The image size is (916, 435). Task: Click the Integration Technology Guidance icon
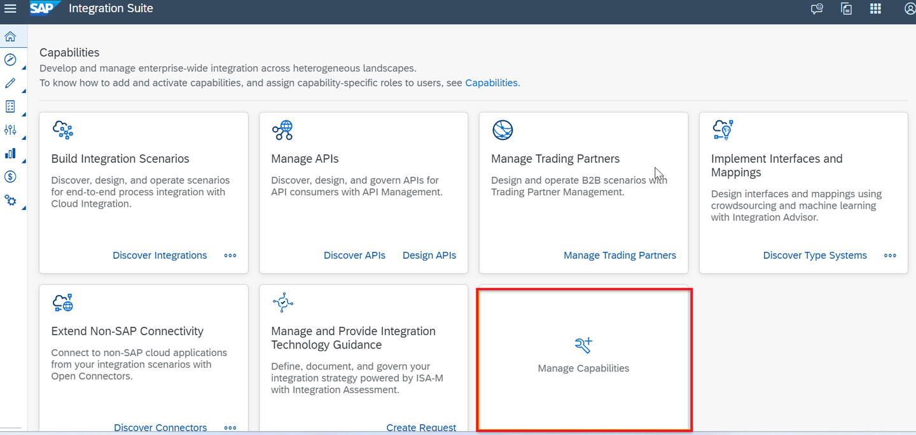coord(282,303)
